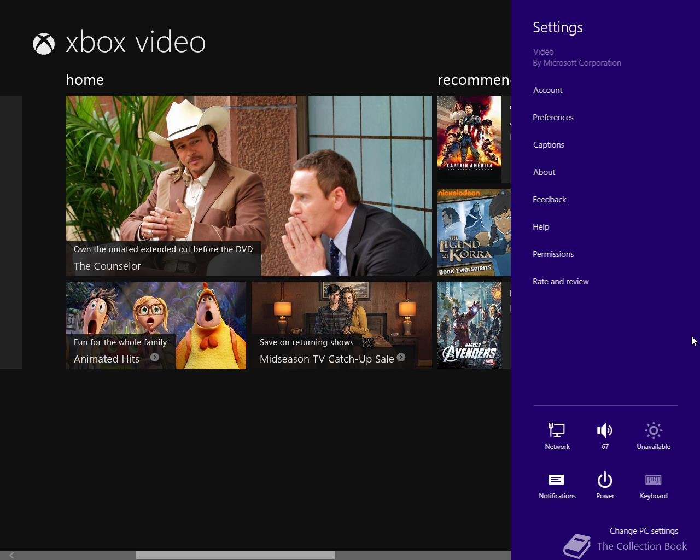This screenshot has width=700, height=560.
Task: Click the 'Own the unrated extended cut' caption
Action: pyautogui.click(x=163, y=249)
